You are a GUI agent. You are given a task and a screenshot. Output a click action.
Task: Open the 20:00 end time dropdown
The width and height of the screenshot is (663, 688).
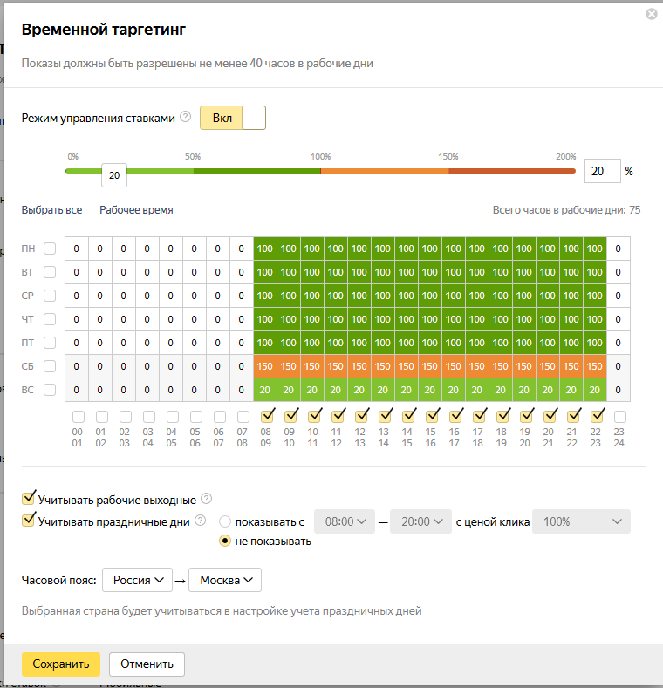pos(420,521)
